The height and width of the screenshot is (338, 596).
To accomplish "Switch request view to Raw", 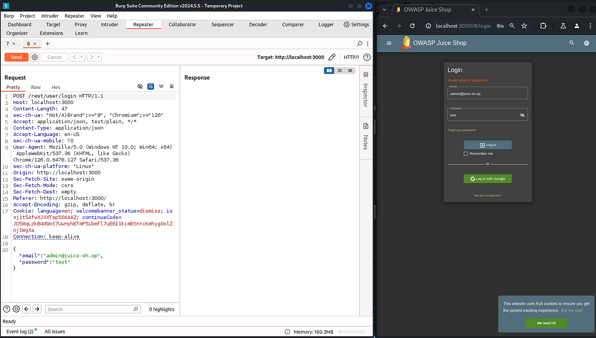I will (36, 87).
